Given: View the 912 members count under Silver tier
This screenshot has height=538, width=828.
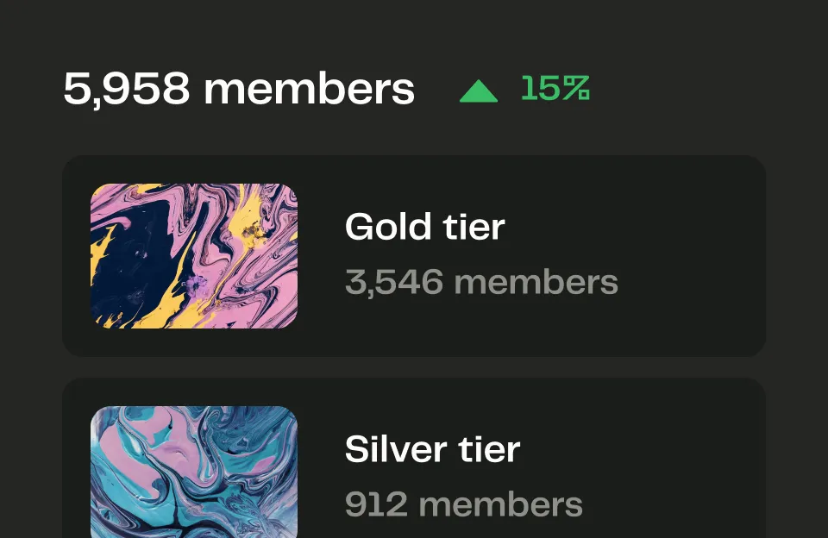Looking at the screenshot, I should coord(464,504).
